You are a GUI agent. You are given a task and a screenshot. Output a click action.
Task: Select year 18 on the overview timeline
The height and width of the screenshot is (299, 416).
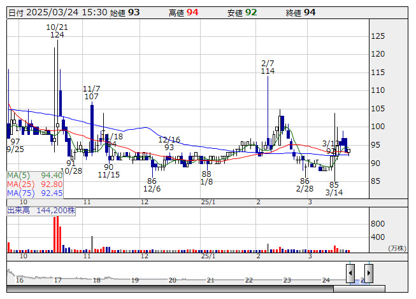96,280
